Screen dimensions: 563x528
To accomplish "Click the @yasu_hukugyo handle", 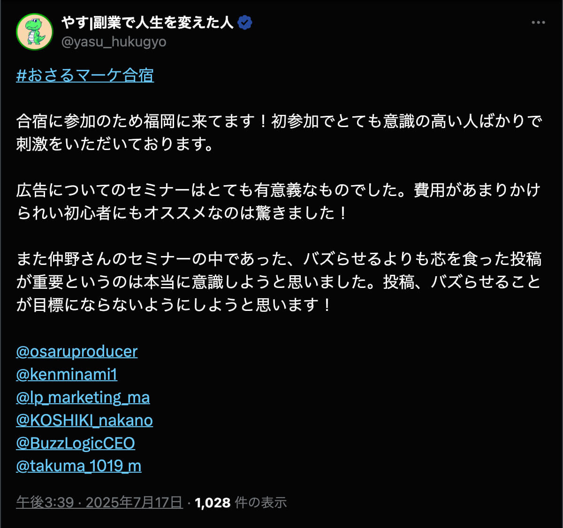I will pyautogui.click(x=114, y=42).
